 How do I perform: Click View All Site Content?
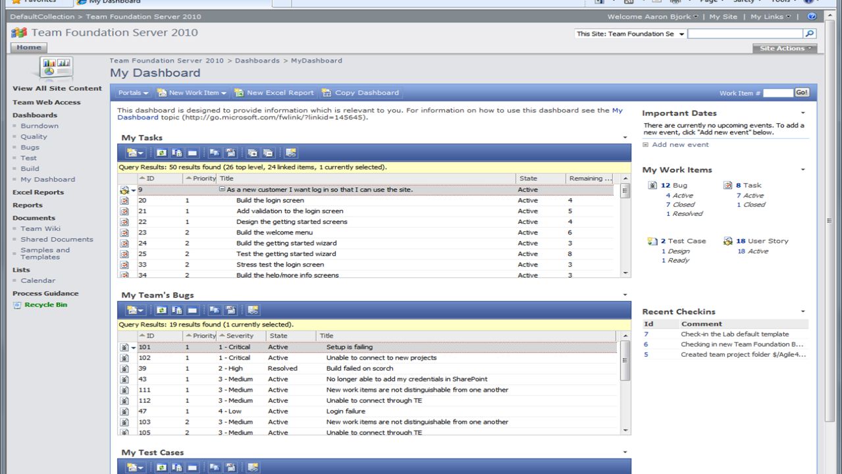point(57,88)
